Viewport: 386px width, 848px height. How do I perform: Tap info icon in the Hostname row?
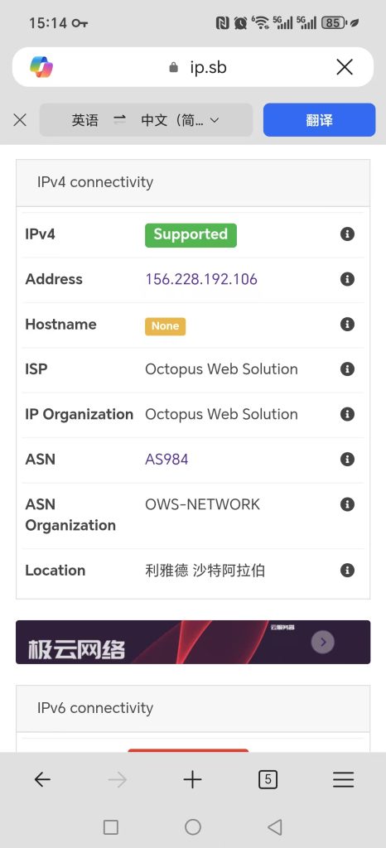[x=347, y=325]
